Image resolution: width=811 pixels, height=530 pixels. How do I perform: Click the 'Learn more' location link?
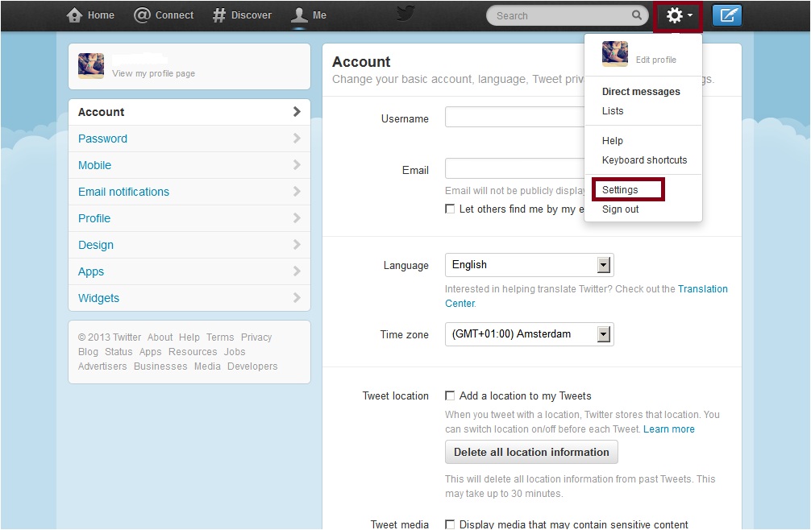(669, 429)
